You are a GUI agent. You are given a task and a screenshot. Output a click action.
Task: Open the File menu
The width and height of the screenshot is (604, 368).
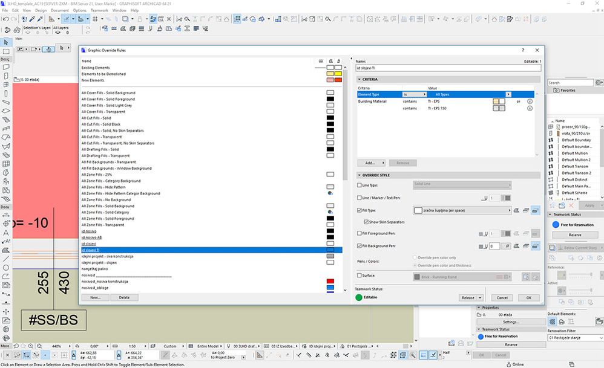click(x=5, y=10)
